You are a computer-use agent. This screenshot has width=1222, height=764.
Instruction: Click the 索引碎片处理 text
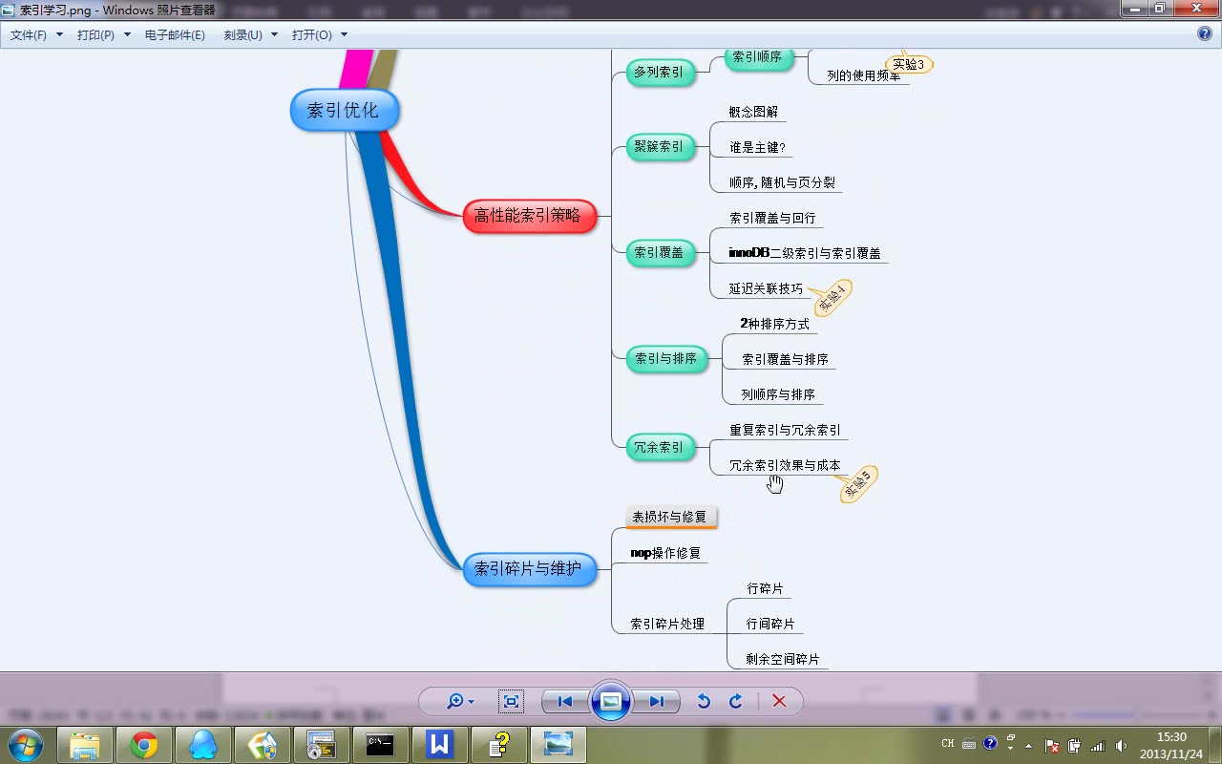coord(667,624)
